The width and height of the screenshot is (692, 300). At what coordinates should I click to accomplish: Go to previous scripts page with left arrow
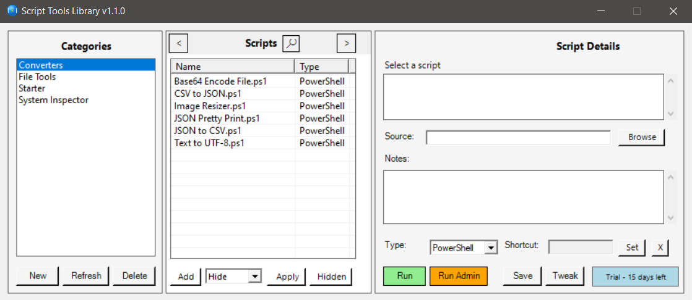pyautogui.click(x=179, y=43)
